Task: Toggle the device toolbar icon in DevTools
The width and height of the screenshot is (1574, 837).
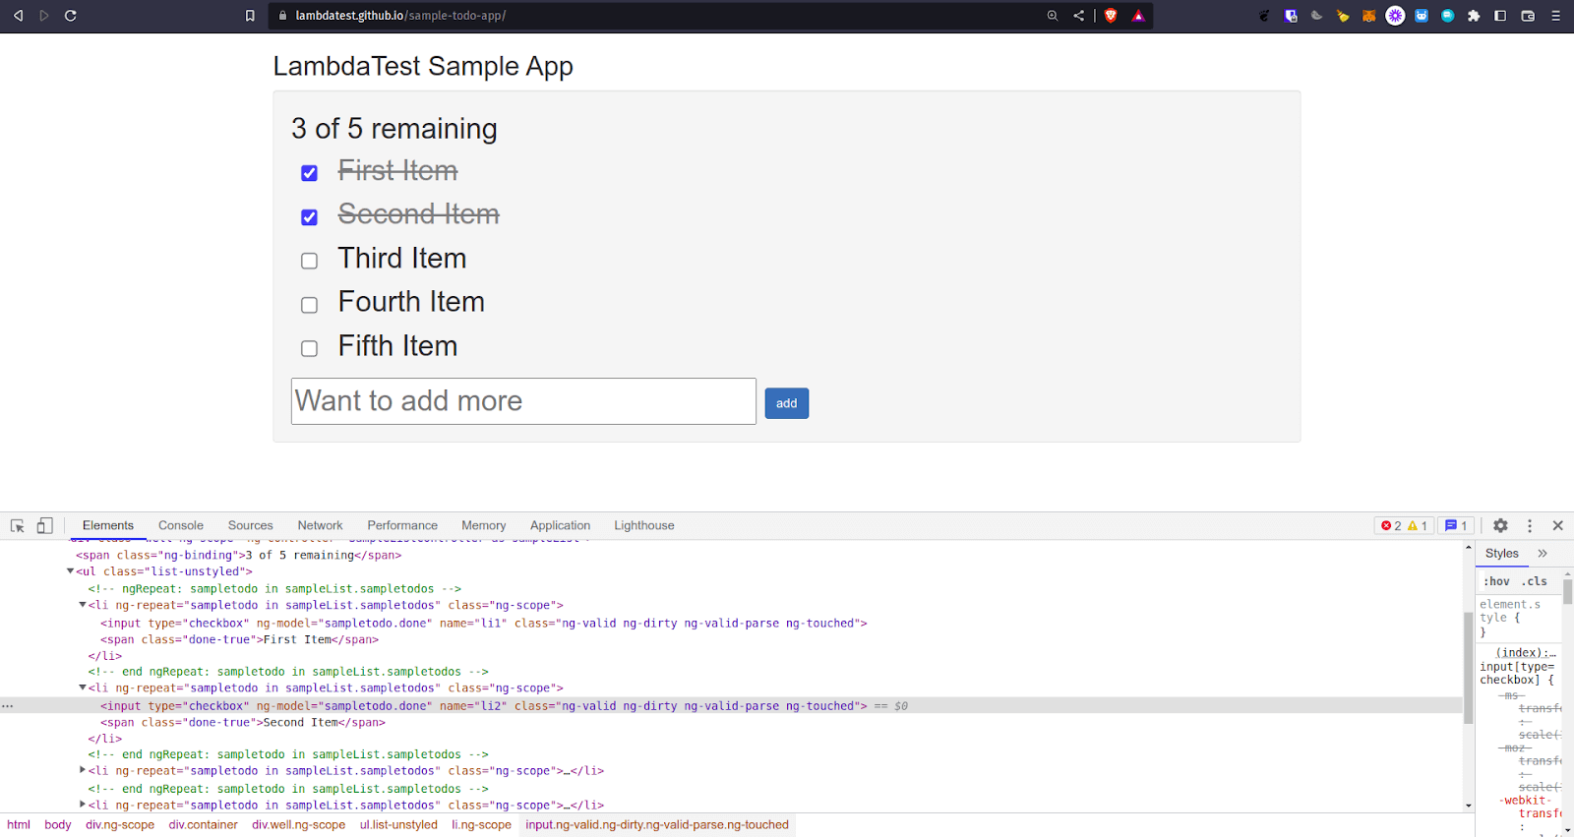Action: coord(44,526)
